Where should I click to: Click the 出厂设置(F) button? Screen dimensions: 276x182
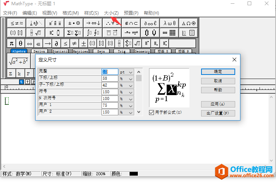pyautogui.click(x=218, y=113)
